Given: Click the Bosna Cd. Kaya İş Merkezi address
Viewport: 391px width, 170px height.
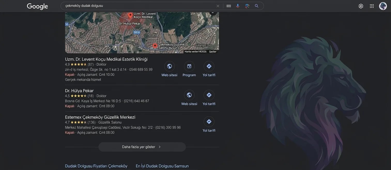Looking at the screenshot, I should [93, 101].
